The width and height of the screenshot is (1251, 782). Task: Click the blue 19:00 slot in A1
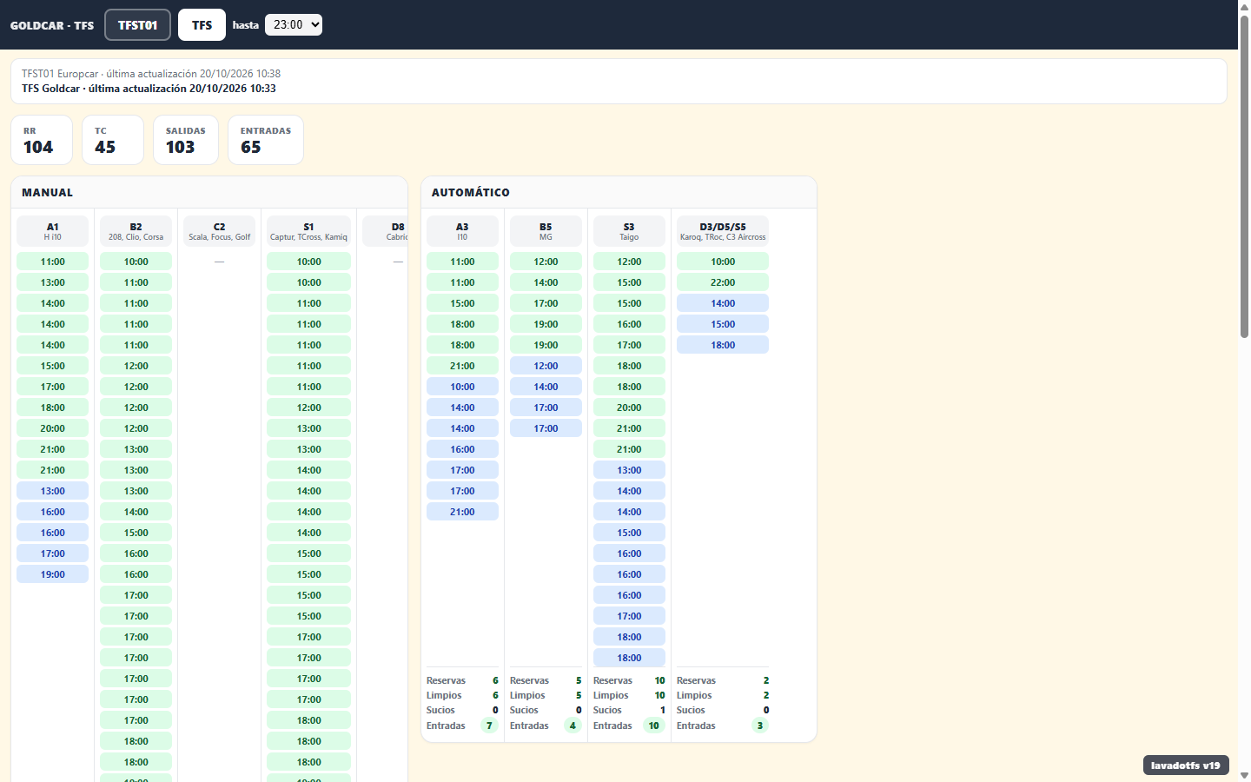pyautogui.click(x=53, y=574)
